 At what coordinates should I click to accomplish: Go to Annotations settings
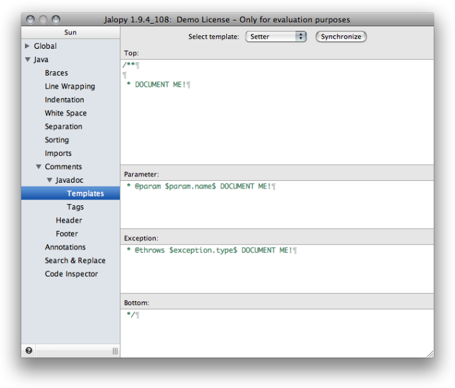pyautogui.click(x=65, y=247)
